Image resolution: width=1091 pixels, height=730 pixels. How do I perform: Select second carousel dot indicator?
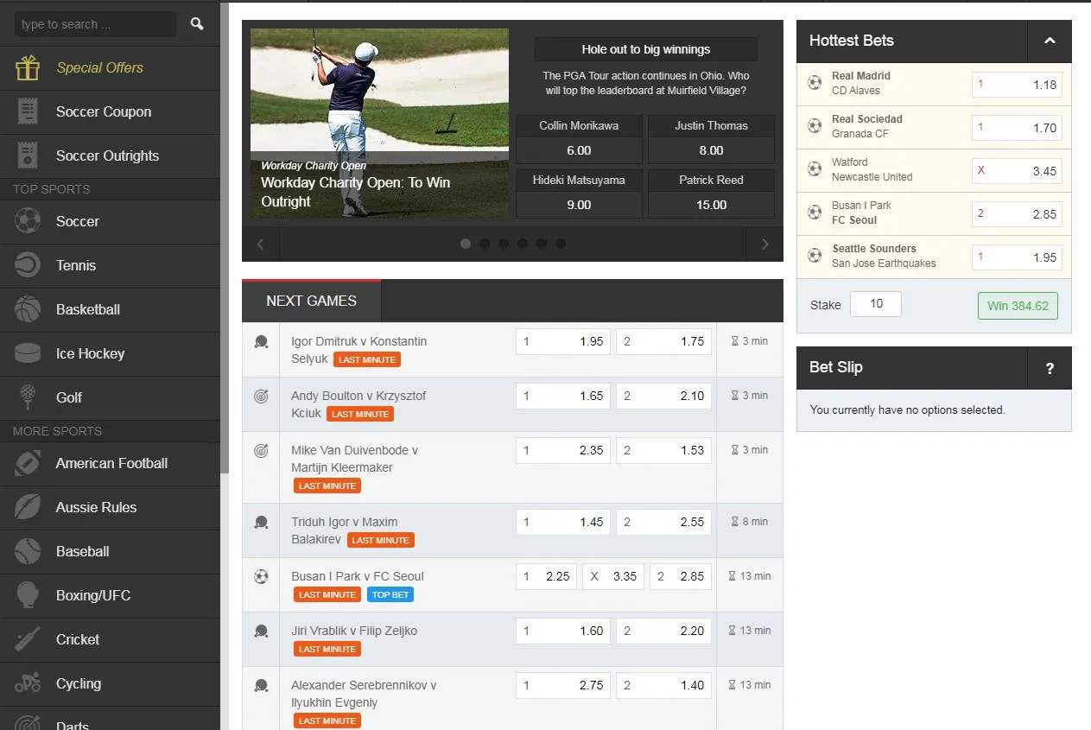click(485, 244)
